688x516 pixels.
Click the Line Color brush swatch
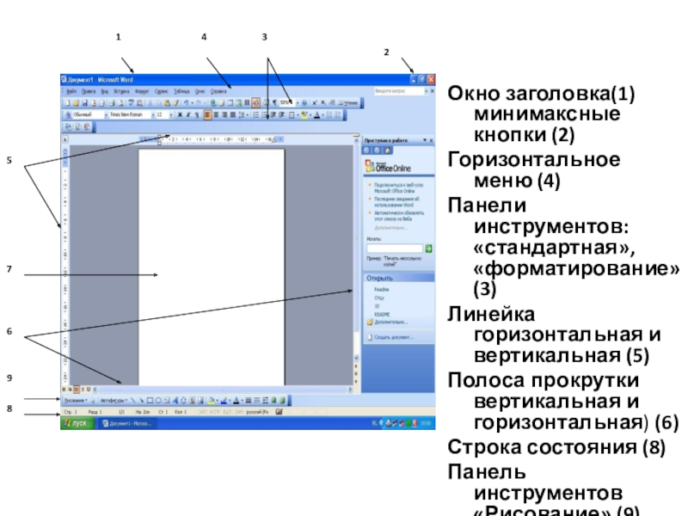[x=224, y=400]
